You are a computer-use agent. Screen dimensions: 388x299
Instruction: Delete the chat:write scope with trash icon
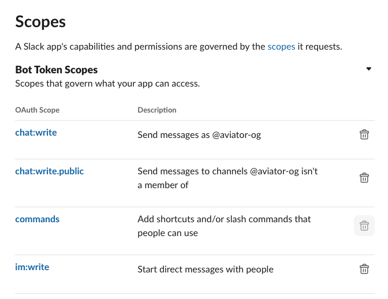pos(364,134)
